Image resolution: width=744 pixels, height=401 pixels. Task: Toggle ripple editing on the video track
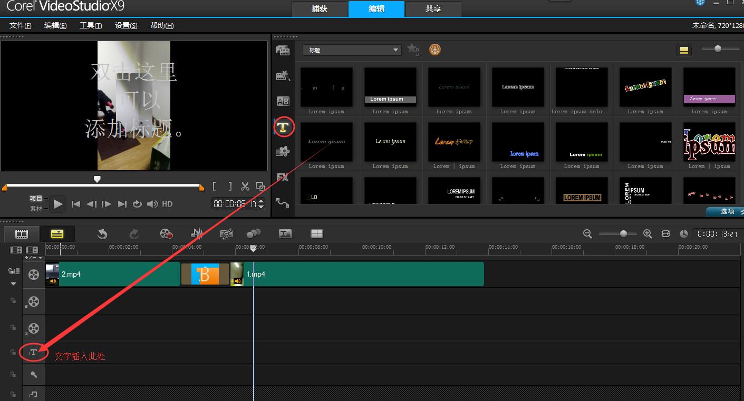(13, 271)
